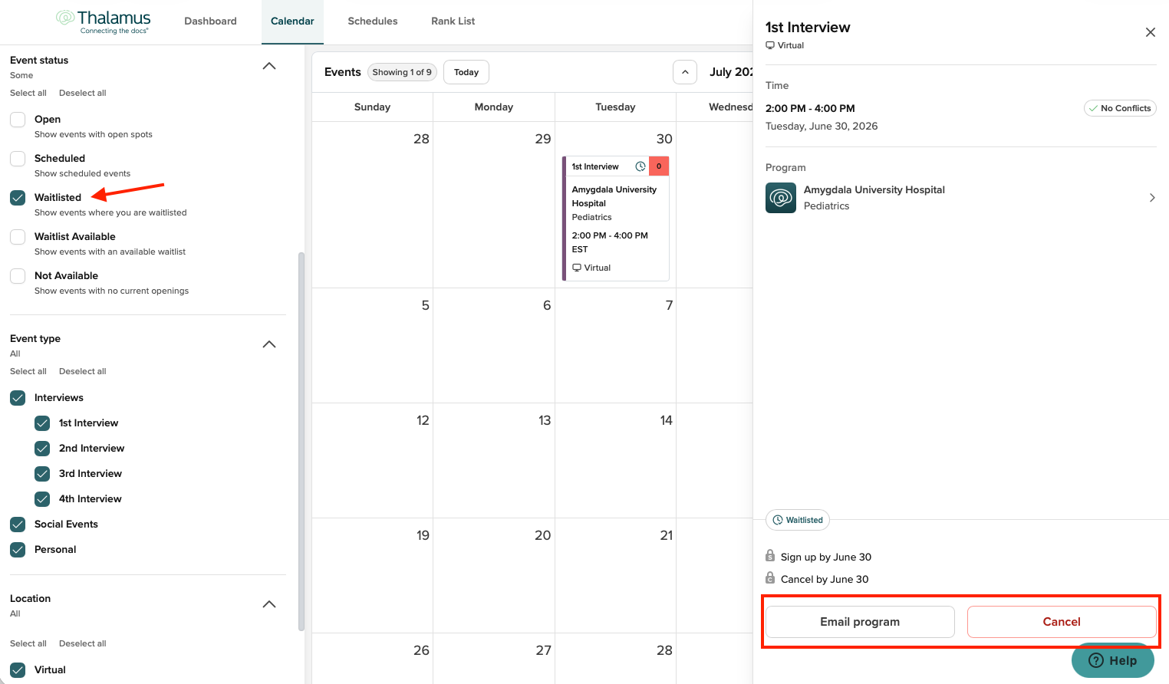The width and height of the screenshot is (1169, 684).
Task: Click the filter sidebar scrollbar
Action: point(301,441)
